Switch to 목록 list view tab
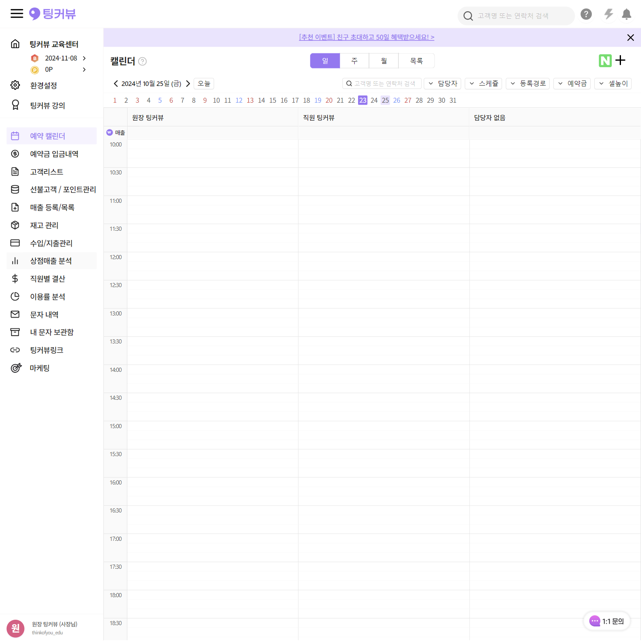641x641 pixels. click(416, 61)
